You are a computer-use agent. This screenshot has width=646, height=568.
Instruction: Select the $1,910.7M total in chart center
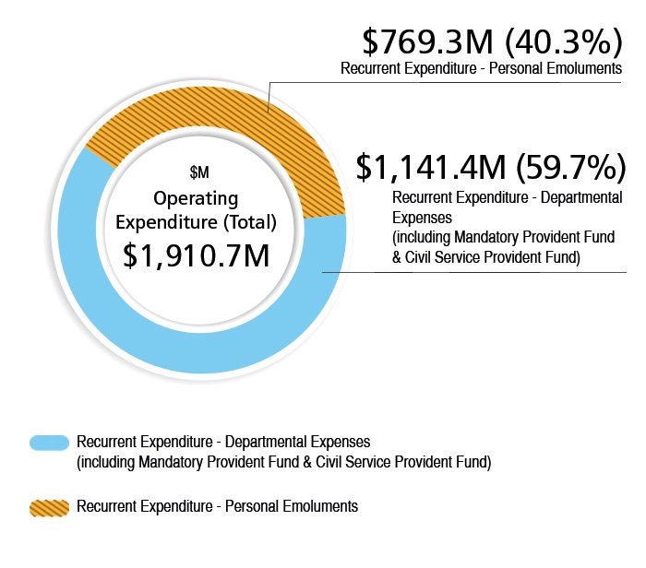(196, 254)
